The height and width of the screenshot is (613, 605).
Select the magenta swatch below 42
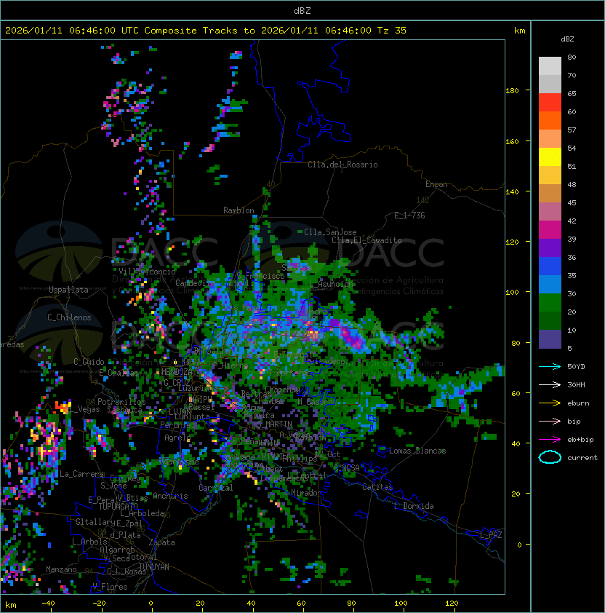point(550,229)
